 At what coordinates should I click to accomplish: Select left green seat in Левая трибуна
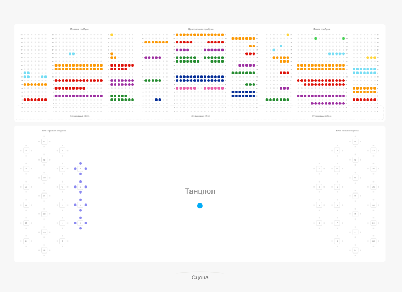pos(315,38)
